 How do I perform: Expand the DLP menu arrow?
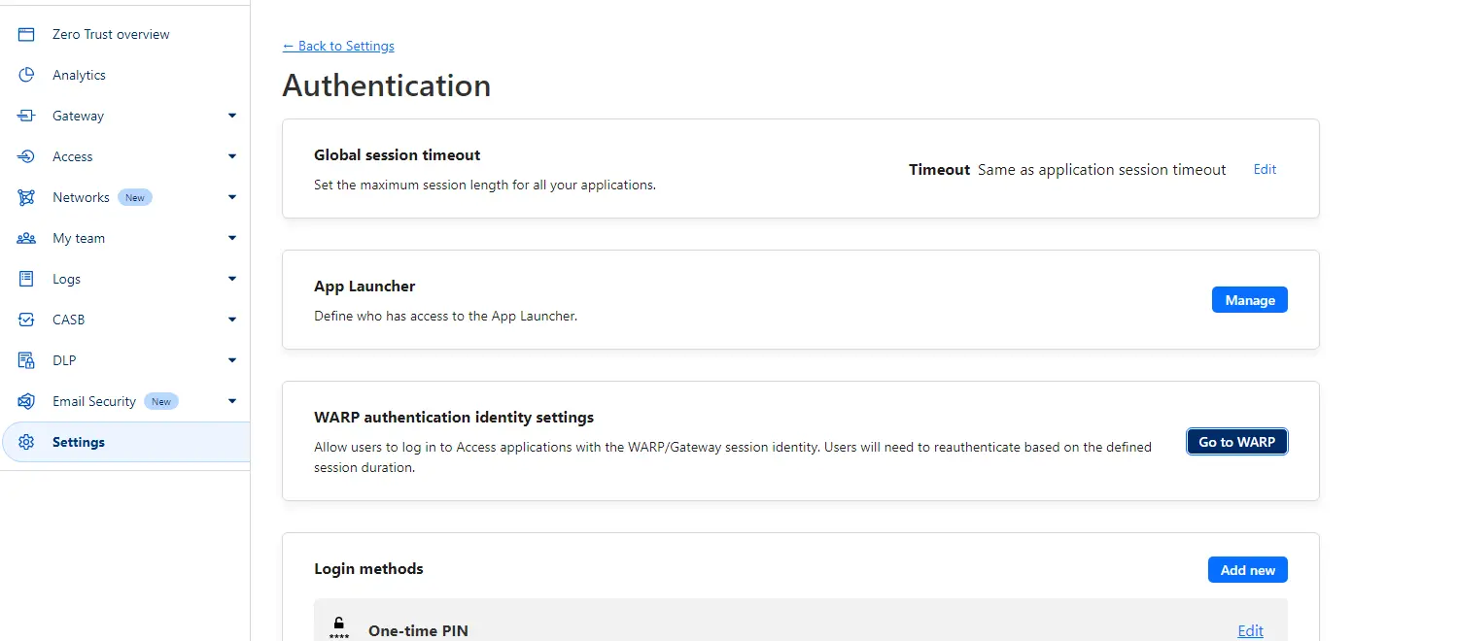[x=231, y=360]
